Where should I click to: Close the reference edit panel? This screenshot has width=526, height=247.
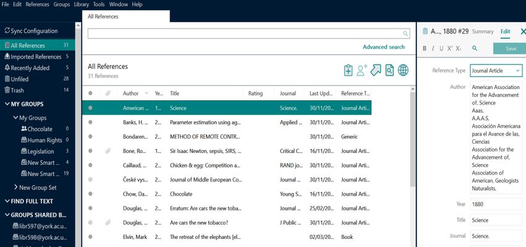click(523, 32)
